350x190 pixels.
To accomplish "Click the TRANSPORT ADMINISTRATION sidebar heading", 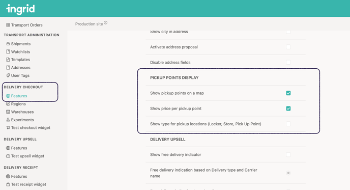I will [32, 35].
